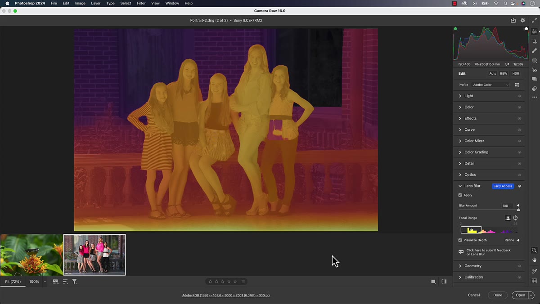Select the Edit sliders tool icon

point(534,31)
